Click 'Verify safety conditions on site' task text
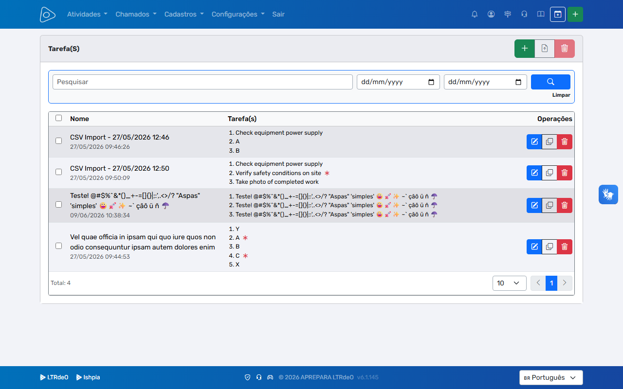The height and width of the screenshot is (389, 623). (278, 173)
